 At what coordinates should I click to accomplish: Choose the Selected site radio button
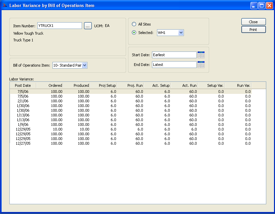pos(134,33)
